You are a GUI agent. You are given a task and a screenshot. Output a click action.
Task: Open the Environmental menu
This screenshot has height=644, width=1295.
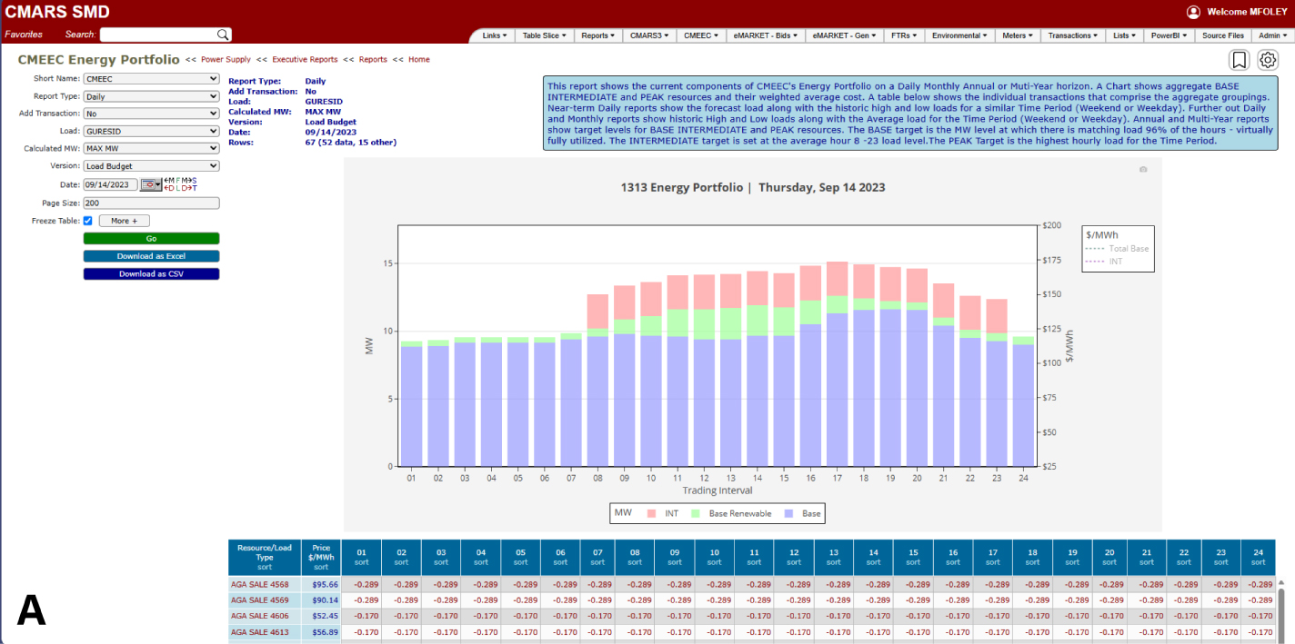point(960,35)
